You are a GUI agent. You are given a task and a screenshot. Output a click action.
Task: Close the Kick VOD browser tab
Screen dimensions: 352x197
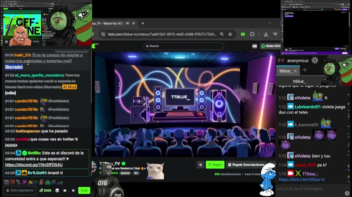[134, 23]
